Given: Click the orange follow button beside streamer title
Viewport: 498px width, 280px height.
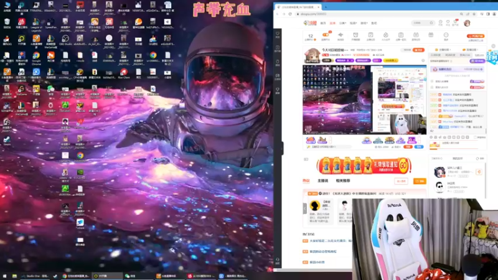Looking at the screenshot, I should pos(418,50).
